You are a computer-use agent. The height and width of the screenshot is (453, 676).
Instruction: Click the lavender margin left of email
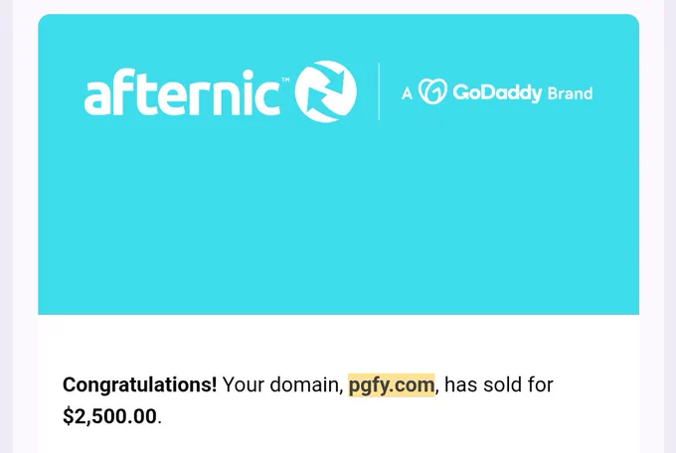coord(6,226)
